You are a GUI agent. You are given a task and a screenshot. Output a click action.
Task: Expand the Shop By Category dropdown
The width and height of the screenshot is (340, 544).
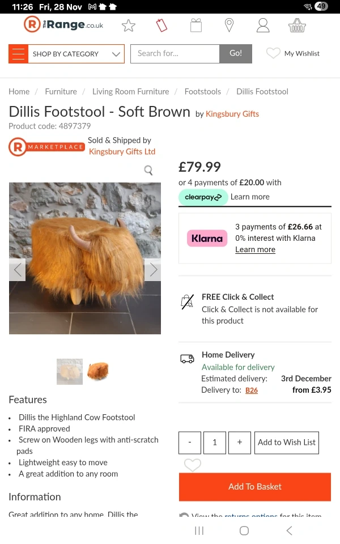pyautogui.click(x=66, y=54)
